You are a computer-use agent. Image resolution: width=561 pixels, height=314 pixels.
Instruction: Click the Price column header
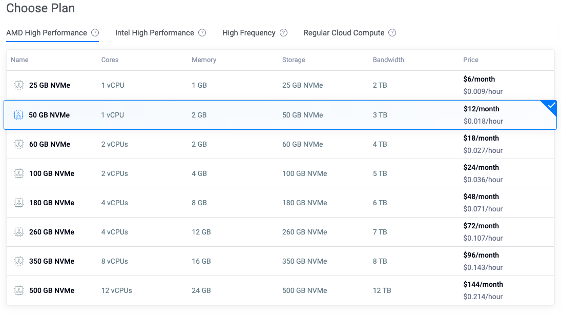pyautogui.click(x=470, y=60)
